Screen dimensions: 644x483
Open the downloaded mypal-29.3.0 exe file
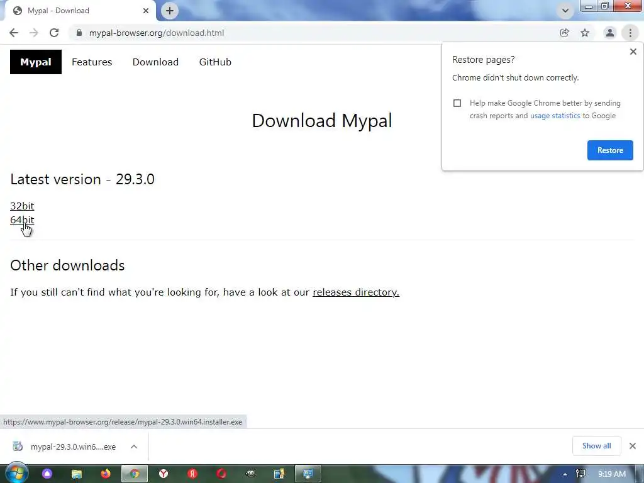point(73,447)
